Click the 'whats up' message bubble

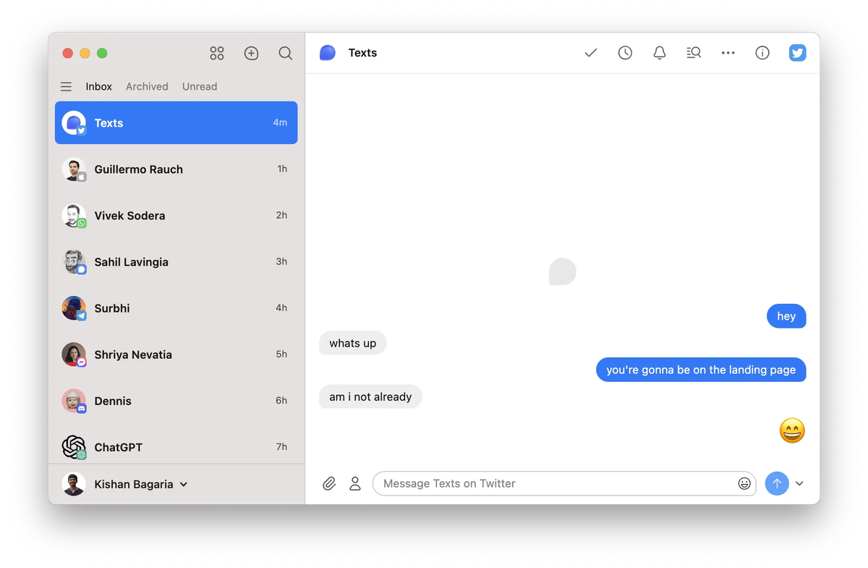(x=353, y=343)
